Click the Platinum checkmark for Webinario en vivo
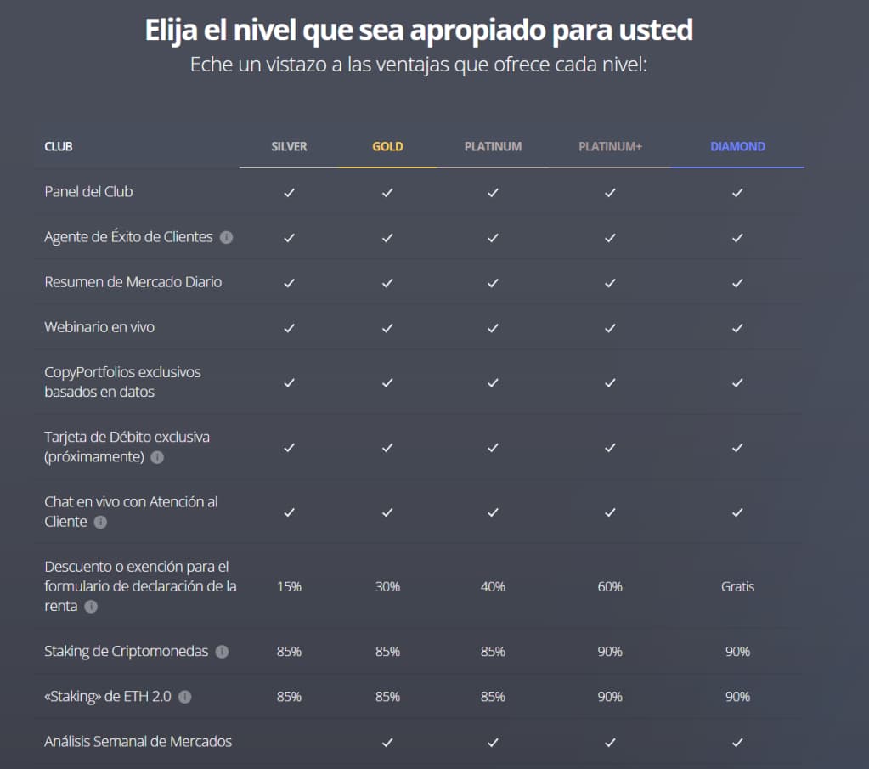The height and width of the screenshot is (769, 869). point(493,327)
